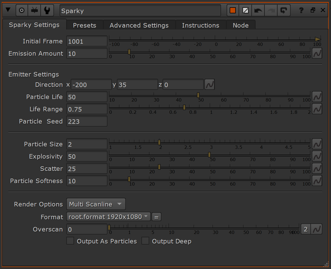Click the animation curve button beside Direction
Screen dimensions: 331x269
tap(210, 84)
